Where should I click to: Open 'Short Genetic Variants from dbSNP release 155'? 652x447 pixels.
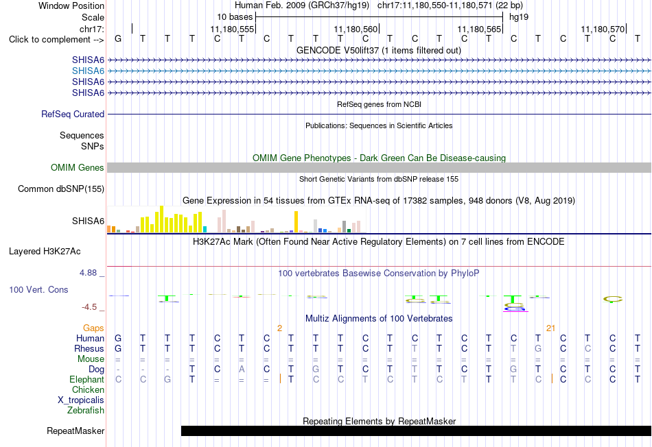[379, 179]
